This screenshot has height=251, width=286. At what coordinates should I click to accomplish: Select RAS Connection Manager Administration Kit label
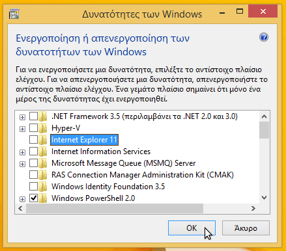(x=143, y=175)
